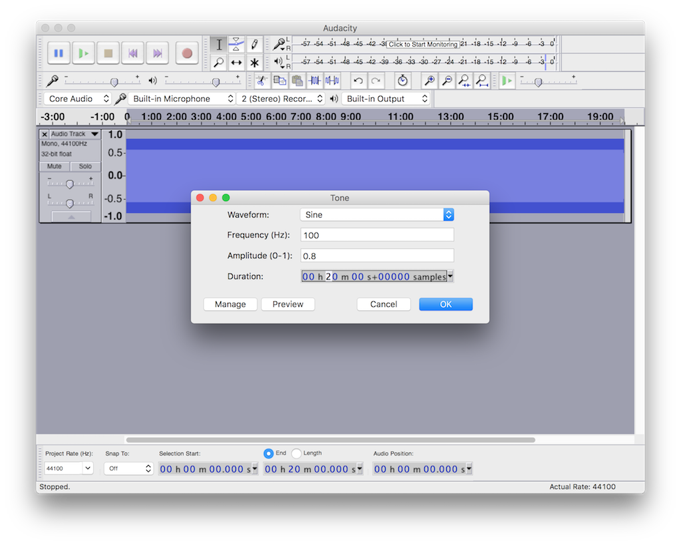Select the End radio button
Screen dimensions: 681x545
[269, 453]
